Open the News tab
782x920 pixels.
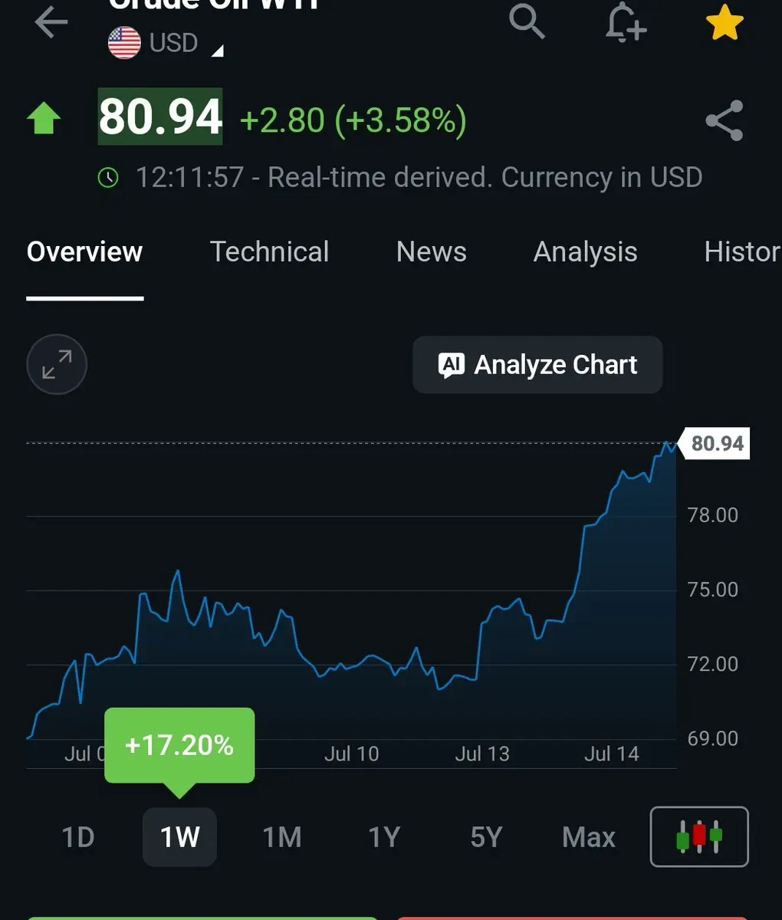(x=431, y=251)
